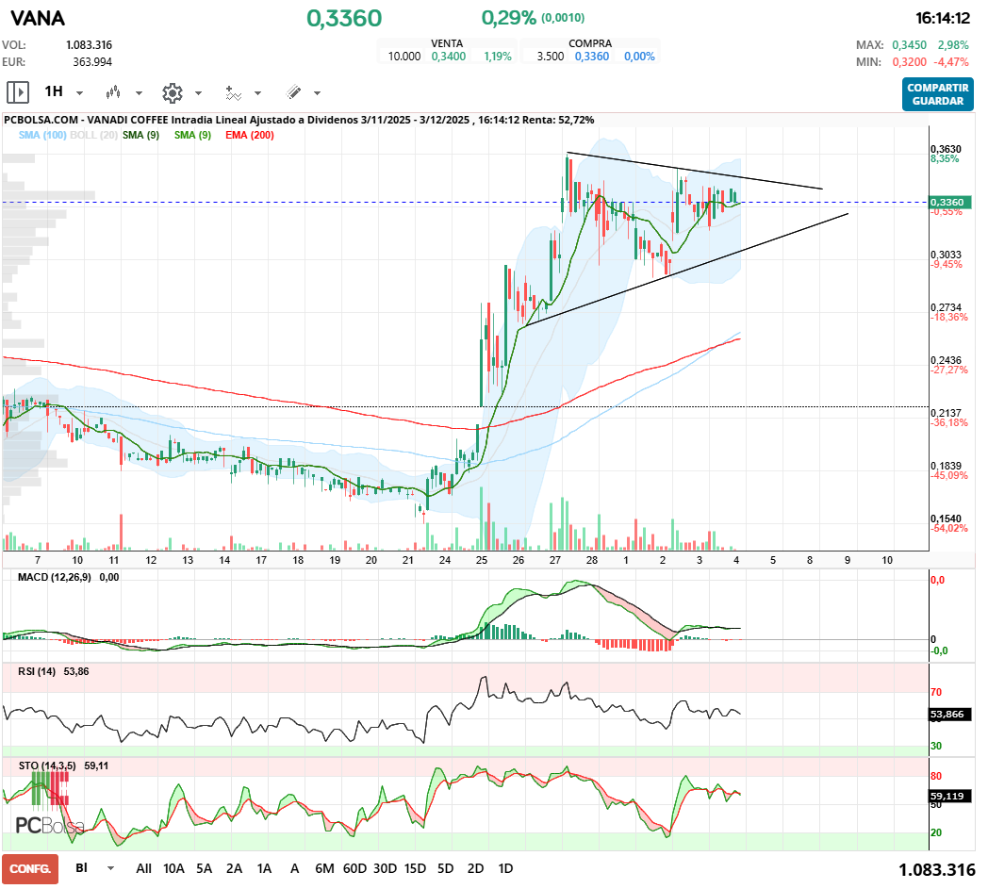The width and height of the screenshot is (988, 889).
Task: Toggle the EMA (200) indicator label
Action: pyautogui.click(x=250, y=136)
